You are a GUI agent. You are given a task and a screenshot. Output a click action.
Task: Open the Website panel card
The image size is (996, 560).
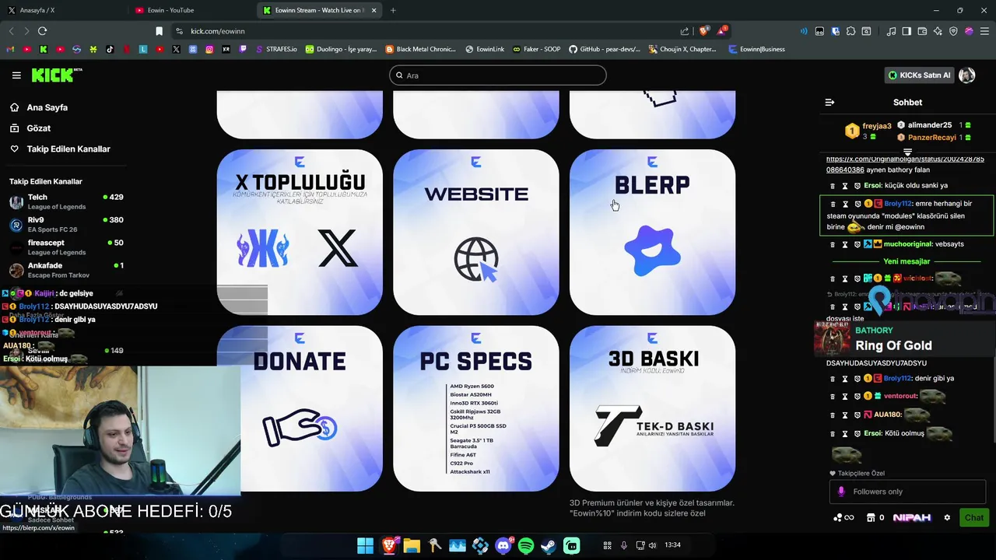(x=476, y=232)
